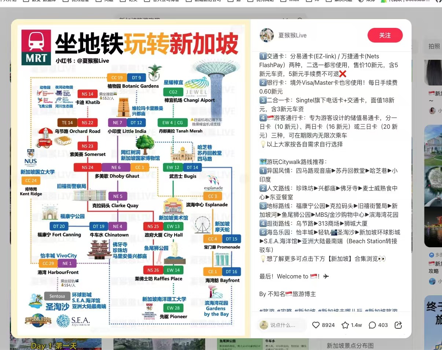Click the By 不知名 旅游博主 line
The width and height of the screenshot is (442, 350).
(x=287, y=294)
